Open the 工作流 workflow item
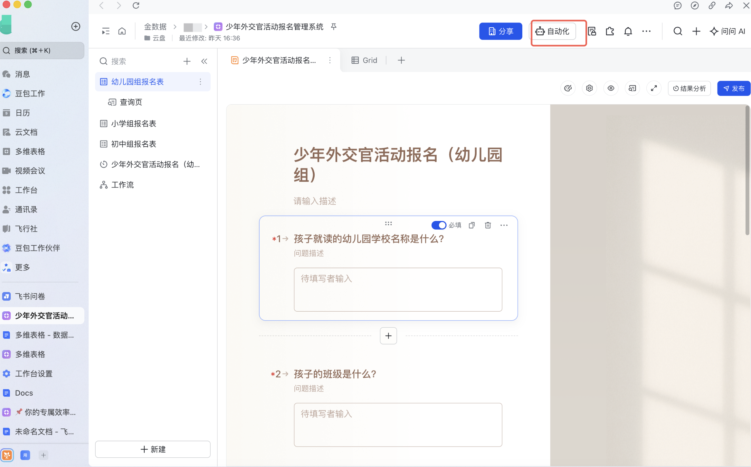 click(x=153, y=185)
